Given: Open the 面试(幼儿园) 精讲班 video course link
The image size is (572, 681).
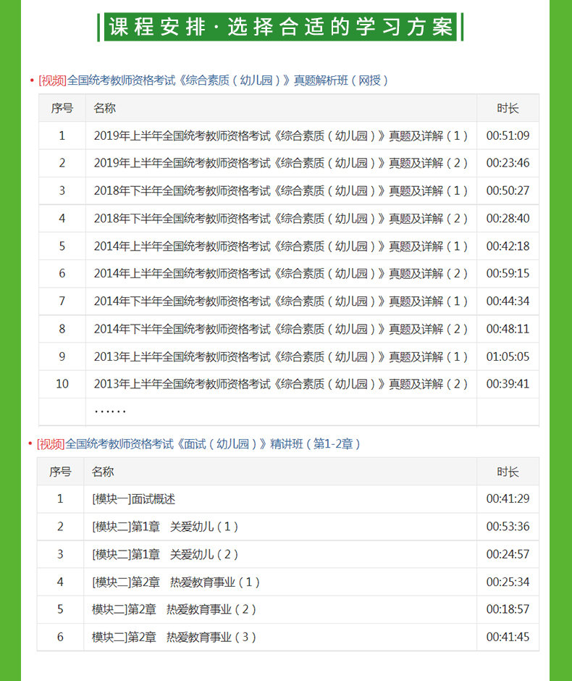Looking at the screenshot, I should tap(198, 443).
